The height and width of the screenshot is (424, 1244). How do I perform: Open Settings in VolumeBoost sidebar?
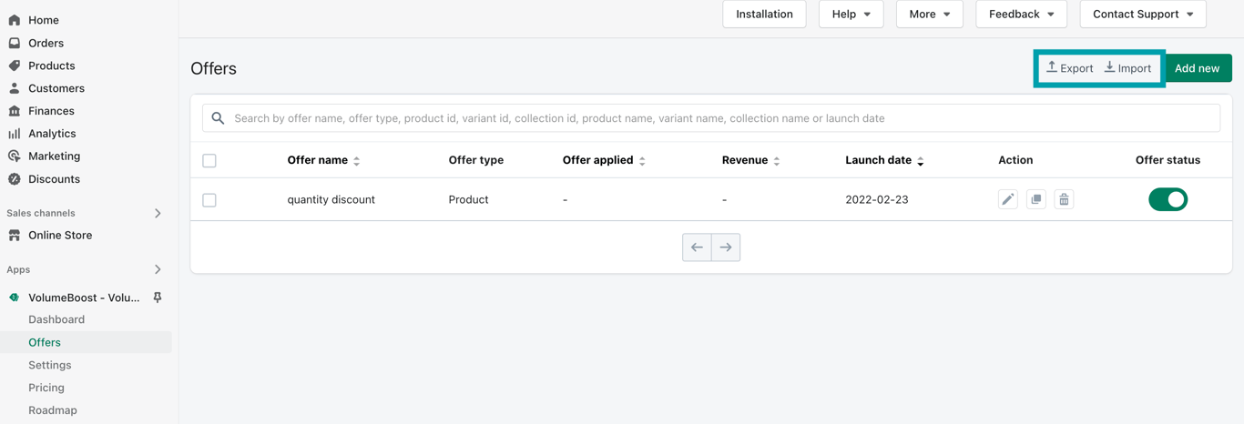pos(50,365)
